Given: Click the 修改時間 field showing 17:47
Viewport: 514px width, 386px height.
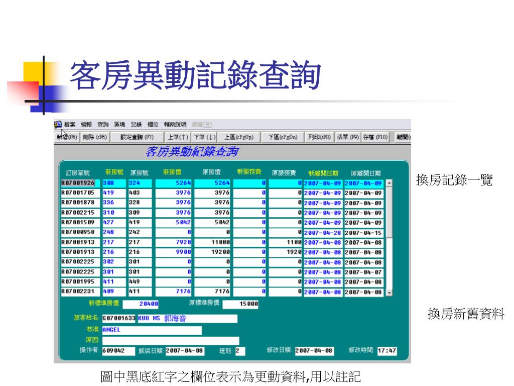Looking at the screenshot, I should pos(387,351).
